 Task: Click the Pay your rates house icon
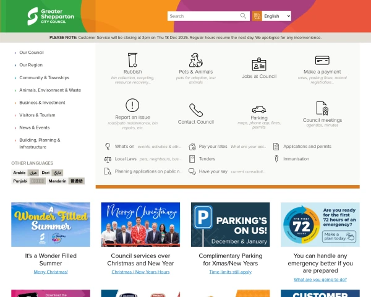pos(192,147)
